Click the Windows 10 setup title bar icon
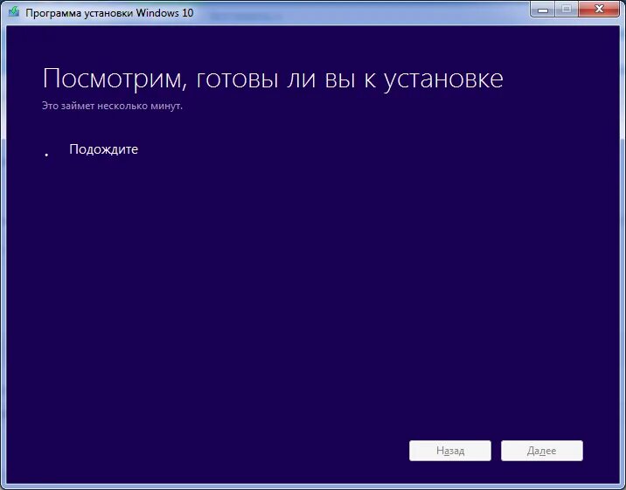 (x=14, y=11)
